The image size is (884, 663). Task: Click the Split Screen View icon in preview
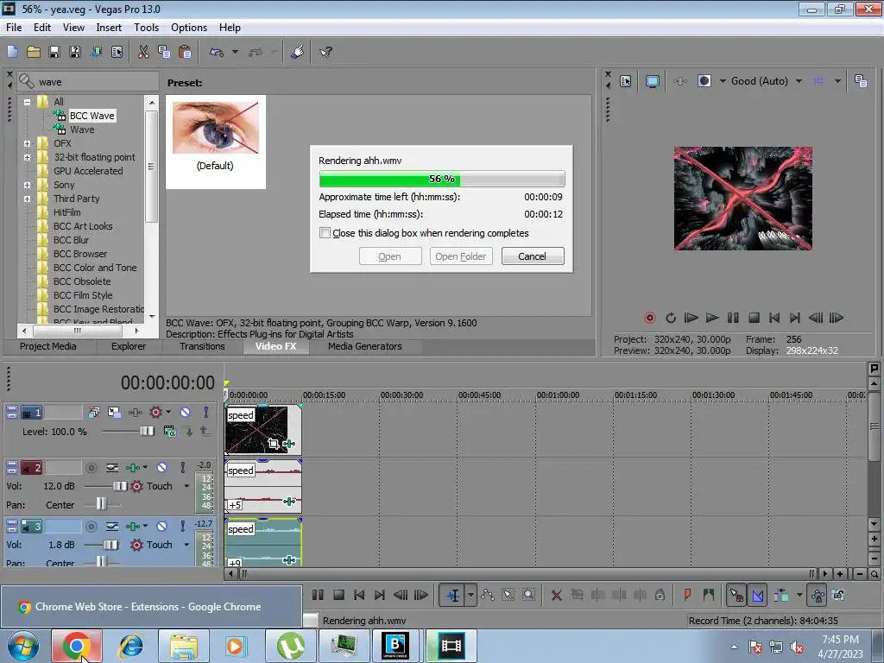pos(704,81)
